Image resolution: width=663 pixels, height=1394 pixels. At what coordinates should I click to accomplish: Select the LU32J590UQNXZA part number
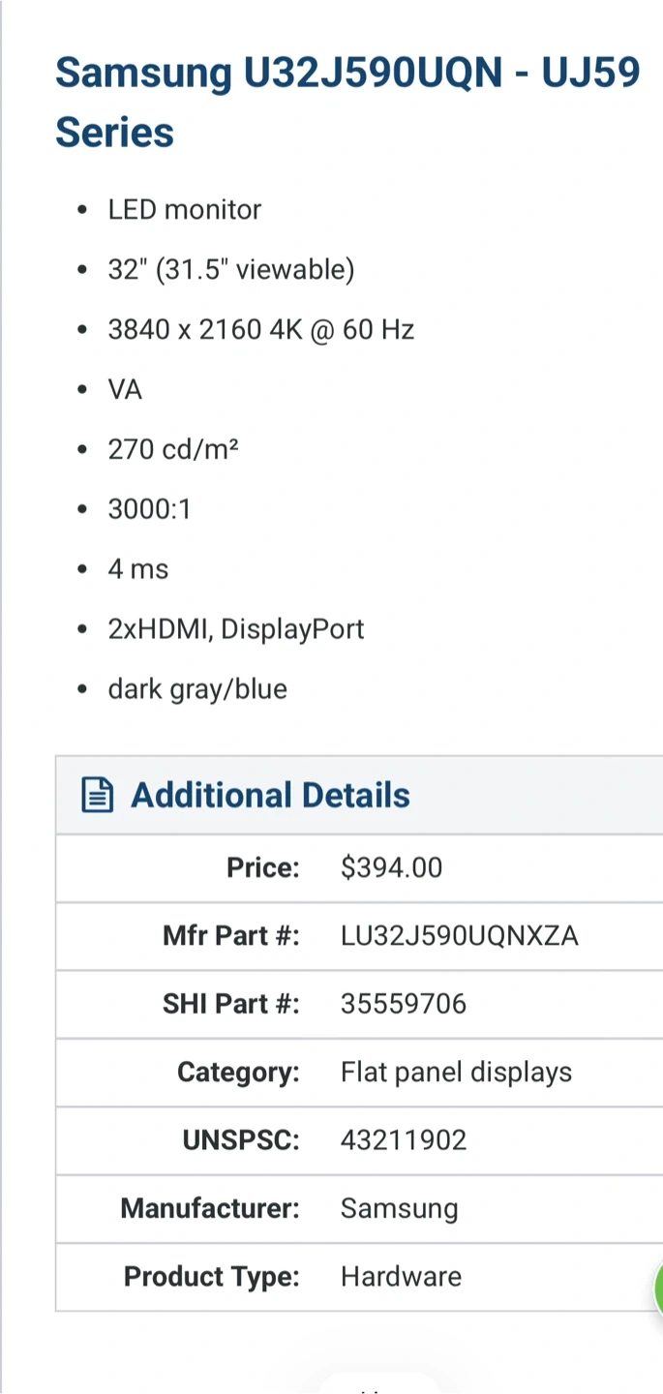[x=459, y=936]
